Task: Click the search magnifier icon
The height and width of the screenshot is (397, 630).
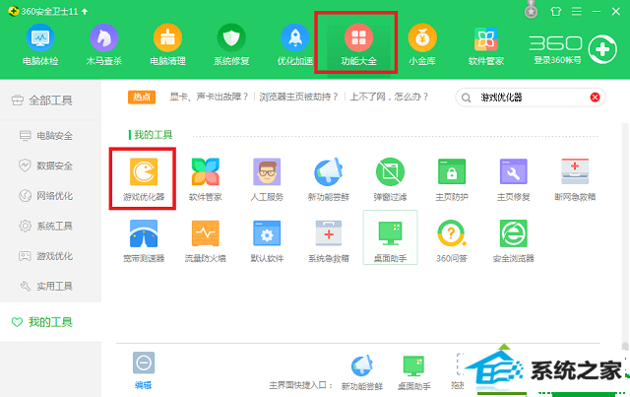Action: coord(466,98)
